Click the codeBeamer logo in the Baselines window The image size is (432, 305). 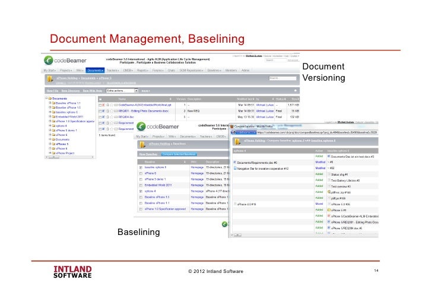(158, 126)
